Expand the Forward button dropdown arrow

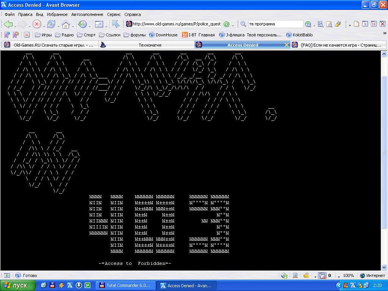tap(30, 26)
